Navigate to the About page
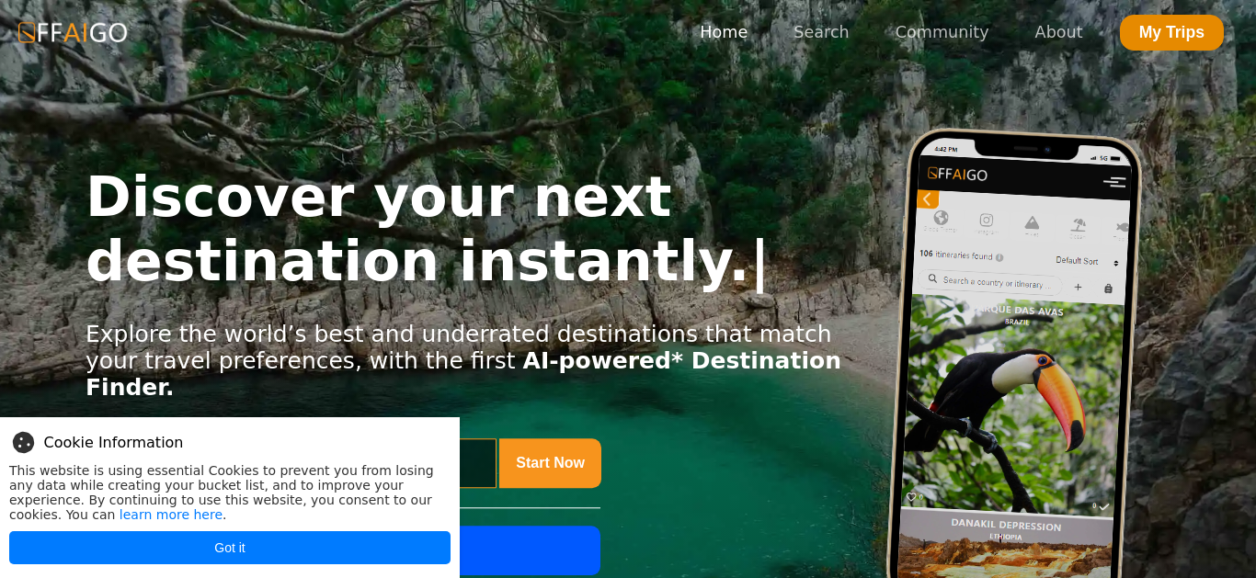 (1058, 32)
